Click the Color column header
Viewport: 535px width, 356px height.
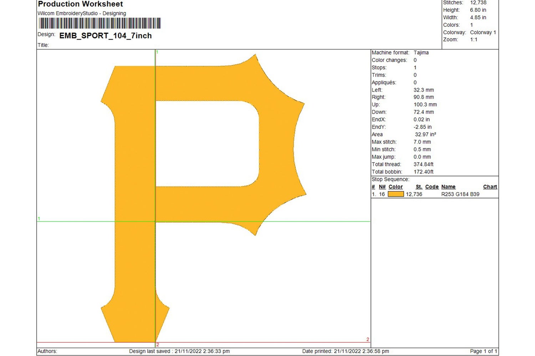(x=396, y=186)
